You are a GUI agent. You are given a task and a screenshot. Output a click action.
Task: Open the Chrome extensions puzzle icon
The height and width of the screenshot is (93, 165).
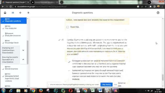[x=151, y=7]
